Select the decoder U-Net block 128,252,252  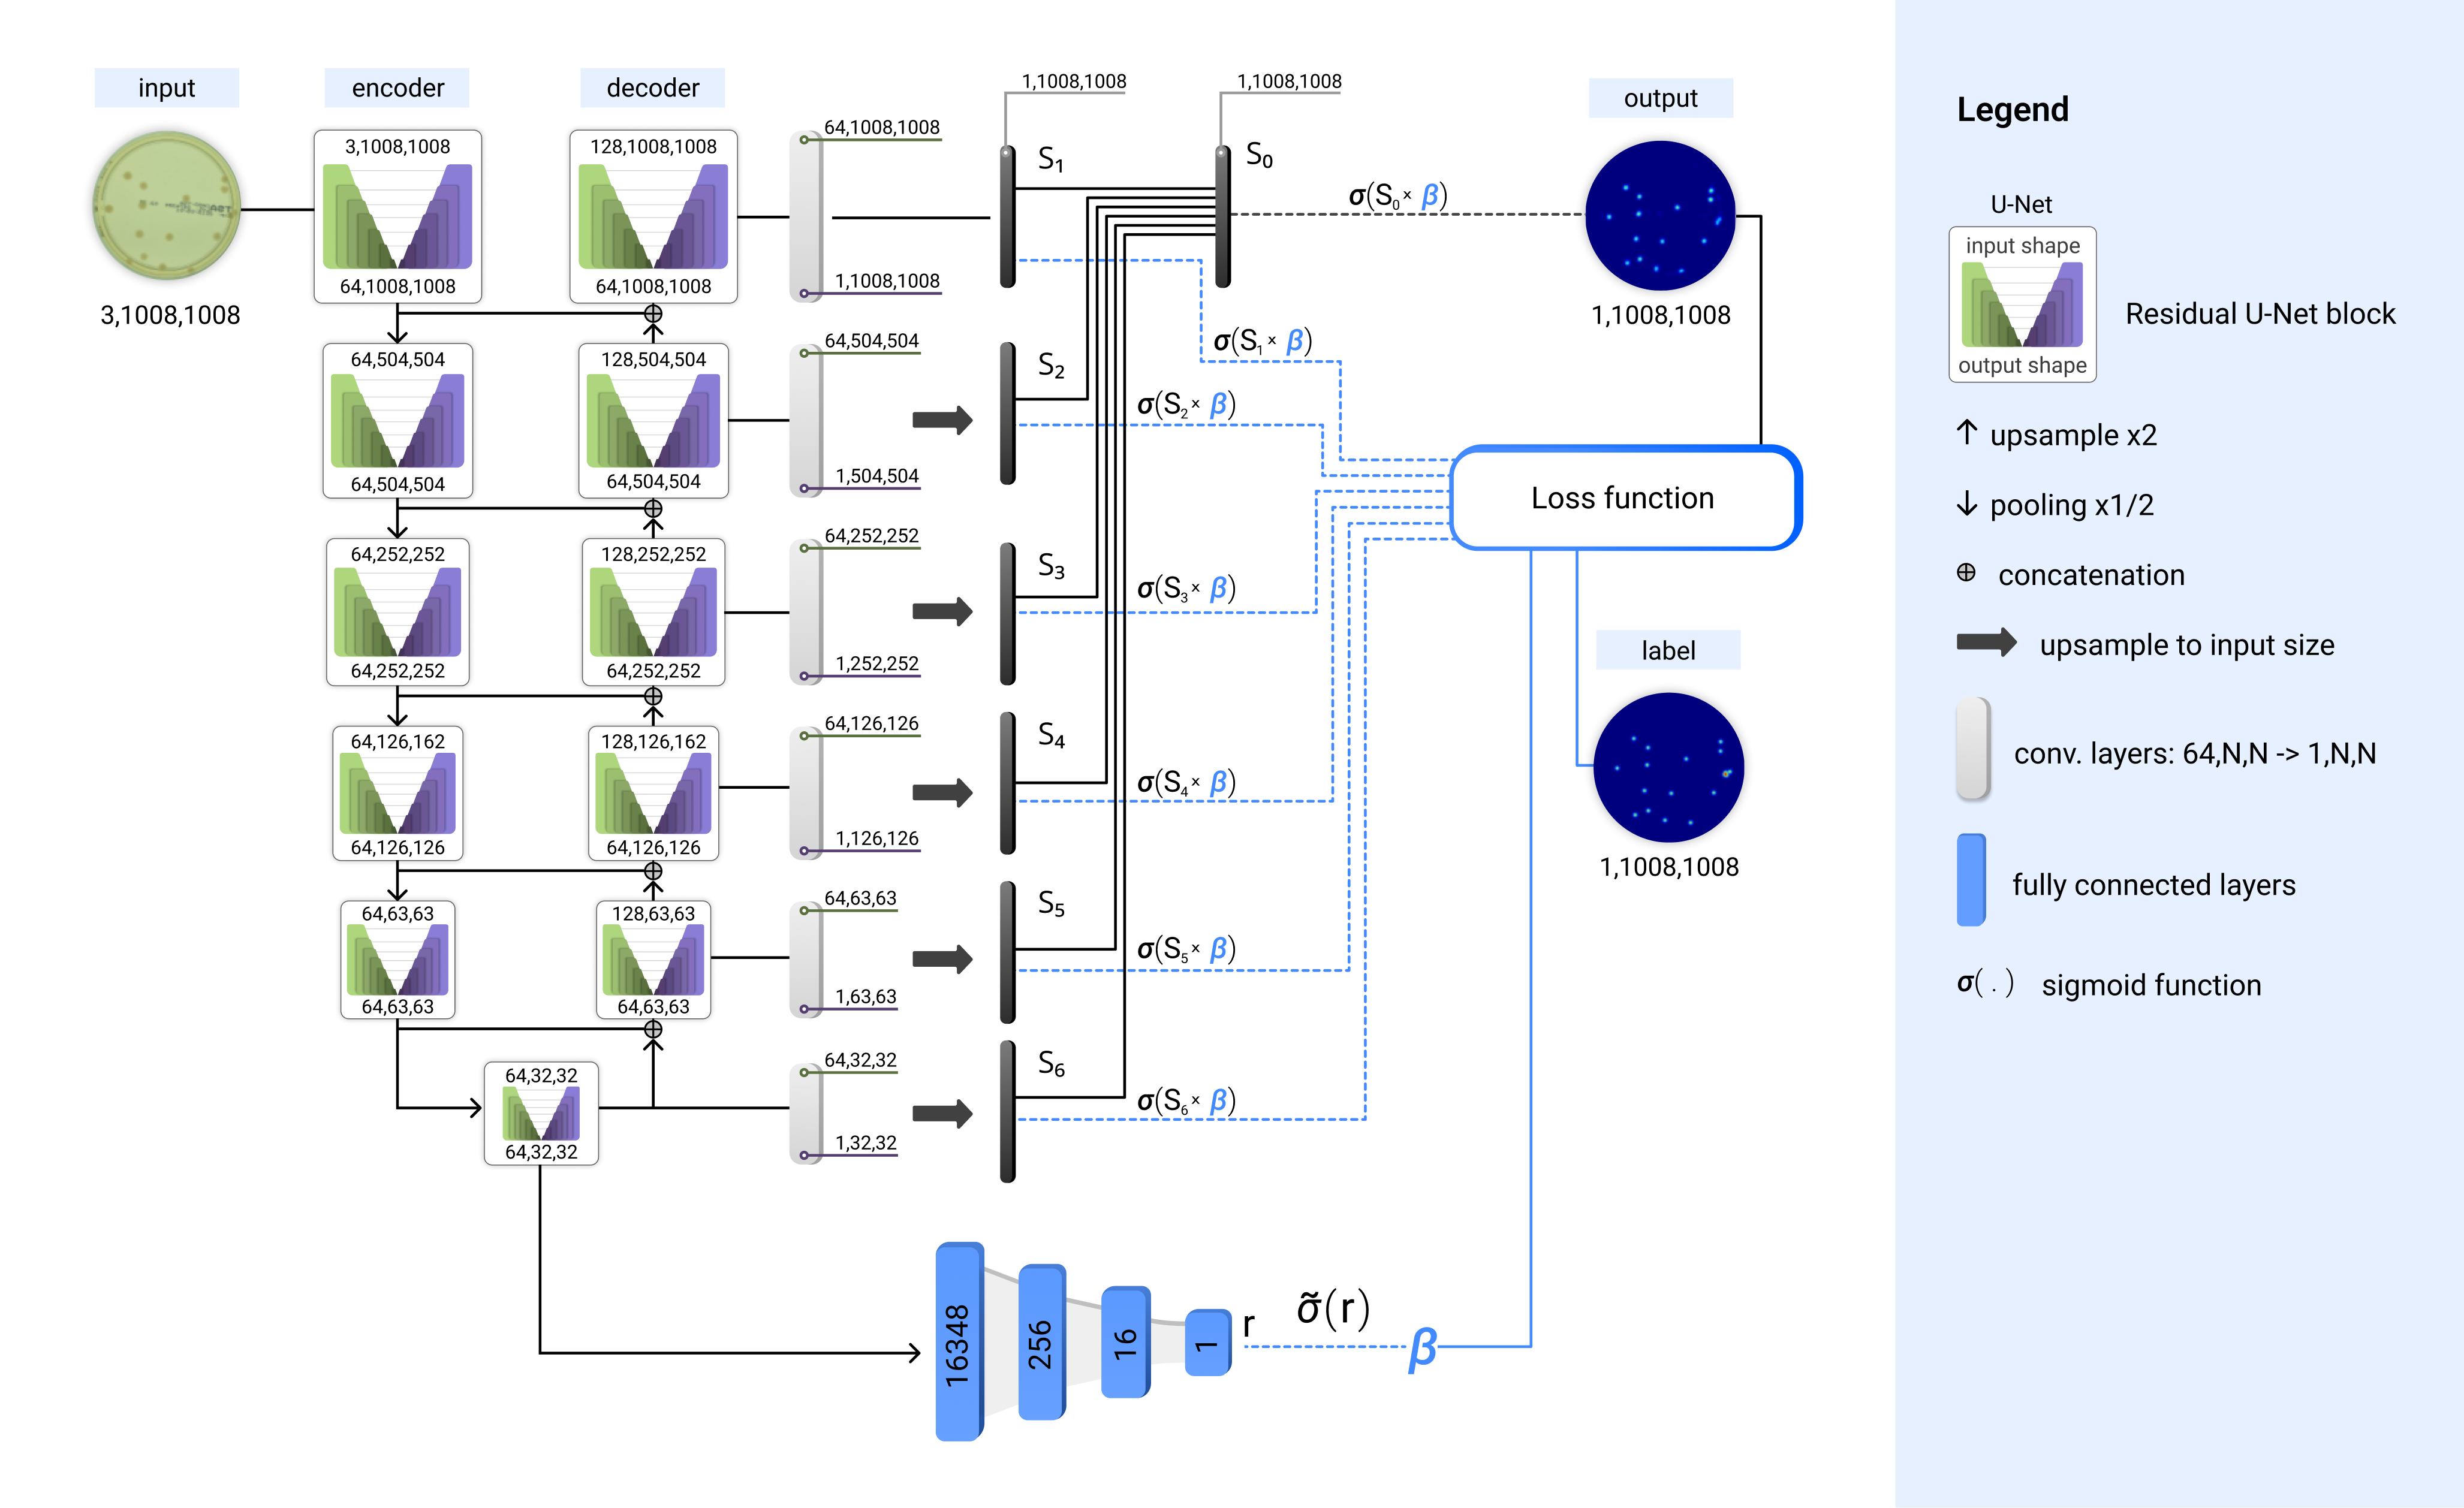654,612
